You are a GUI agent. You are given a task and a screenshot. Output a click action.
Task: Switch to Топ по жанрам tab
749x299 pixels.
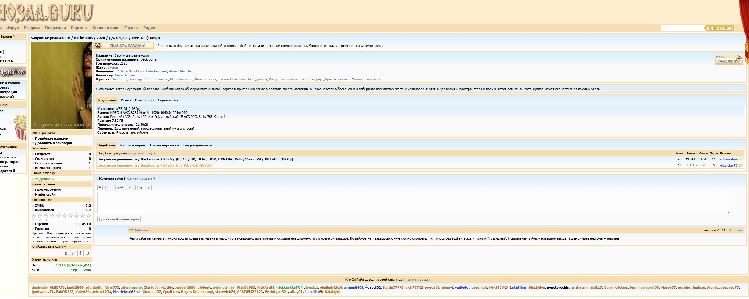[x=132, y=145]
